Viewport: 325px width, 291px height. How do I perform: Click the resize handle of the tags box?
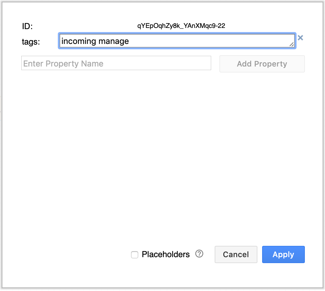pyautogui.click(x=291, y=45)
